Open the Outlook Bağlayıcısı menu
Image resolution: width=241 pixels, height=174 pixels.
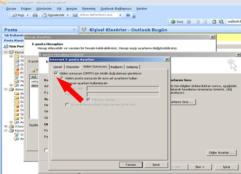pos(116,9)
